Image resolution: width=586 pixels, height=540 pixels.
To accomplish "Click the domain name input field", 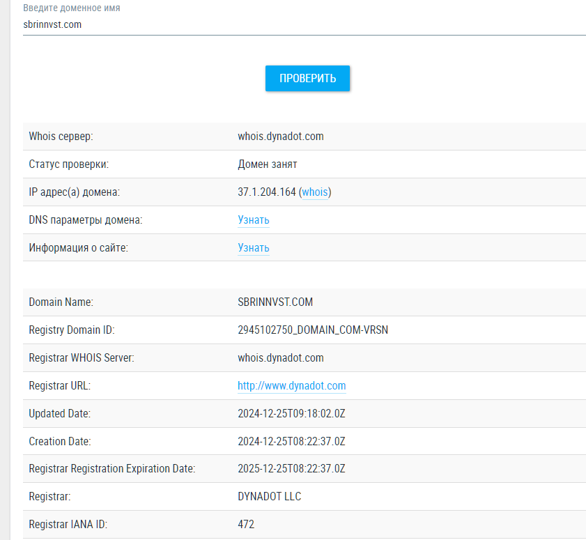I will pyautogui.click(x=304, y=24).
